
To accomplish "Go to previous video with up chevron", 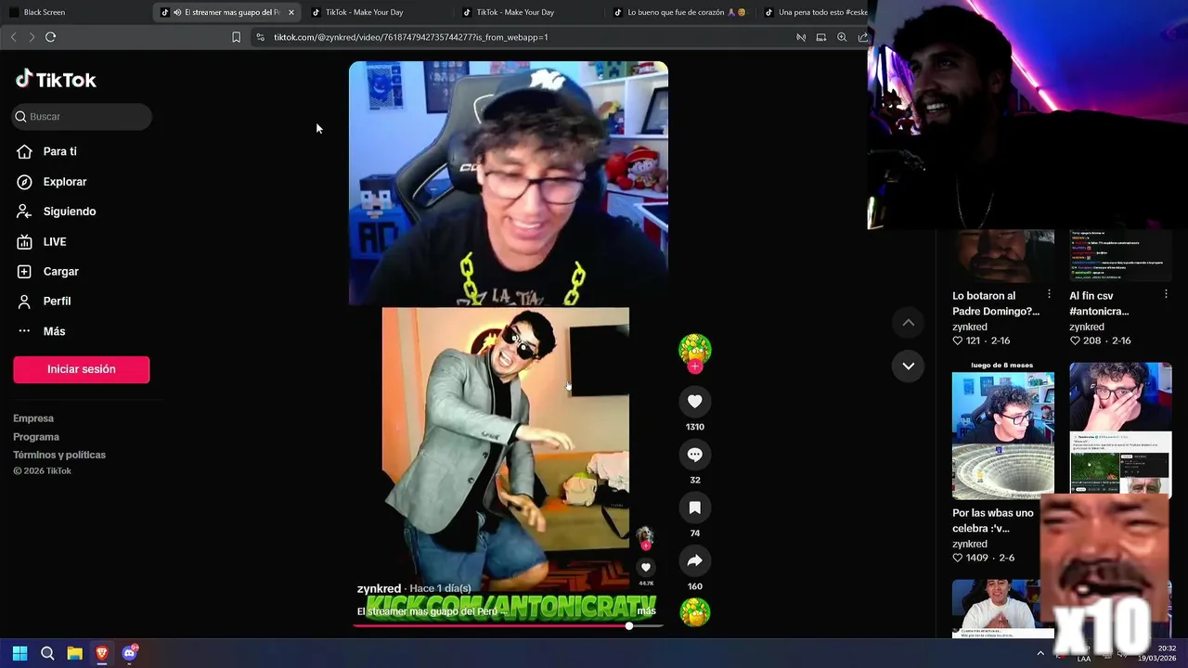I will tap(909, 322).
